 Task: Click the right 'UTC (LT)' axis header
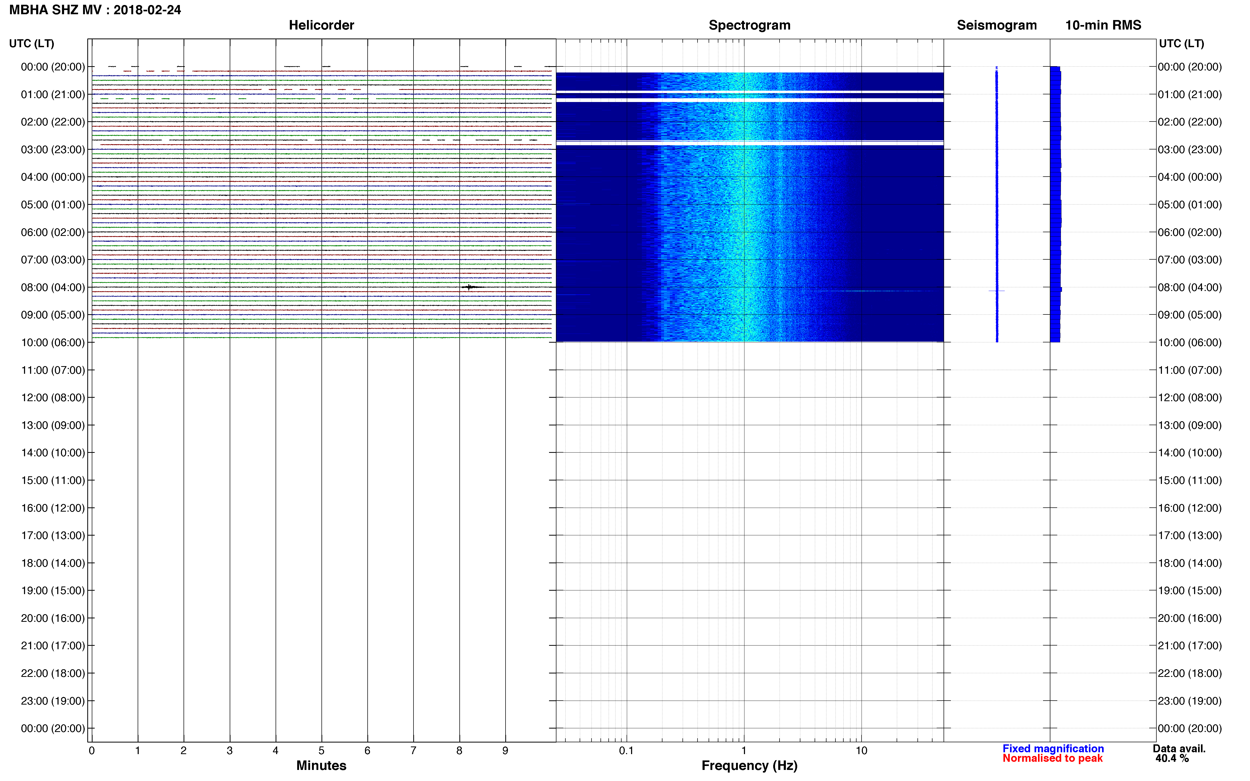tap(1181, 43)
